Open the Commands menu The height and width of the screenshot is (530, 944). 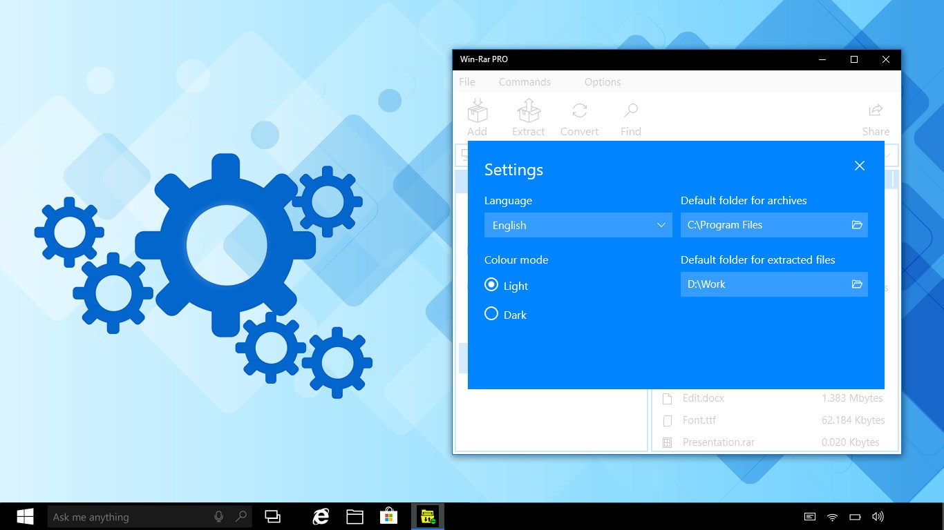click(x=525, y=81)
